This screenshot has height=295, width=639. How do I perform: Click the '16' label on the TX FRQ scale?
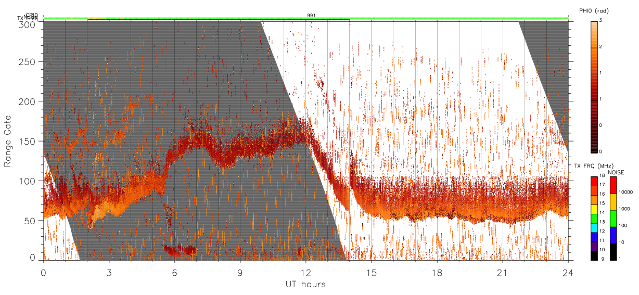tap(602, 194)
